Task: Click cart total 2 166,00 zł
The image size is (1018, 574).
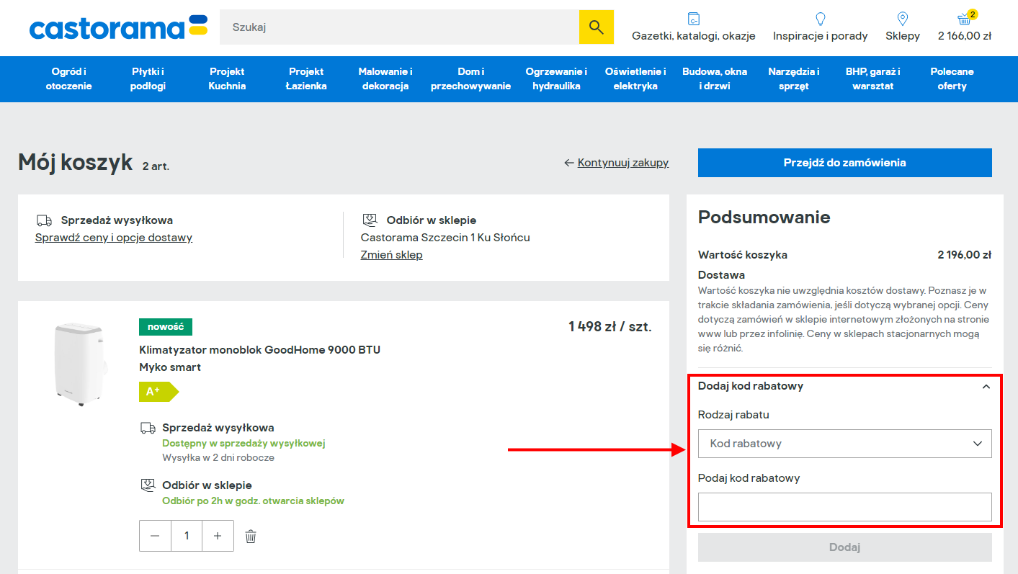Action: click(965, 36)
